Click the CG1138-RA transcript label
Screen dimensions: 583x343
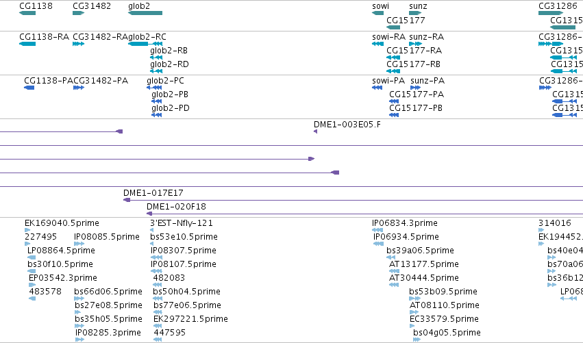(45, 37)
